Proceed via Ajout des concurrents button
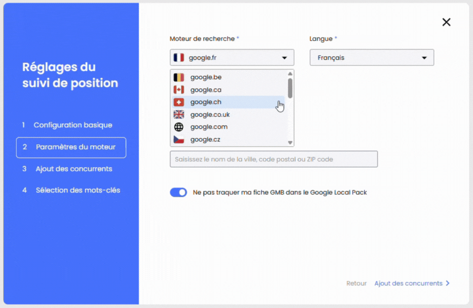This screenshot has height=308, width=473. coord(409,283)
